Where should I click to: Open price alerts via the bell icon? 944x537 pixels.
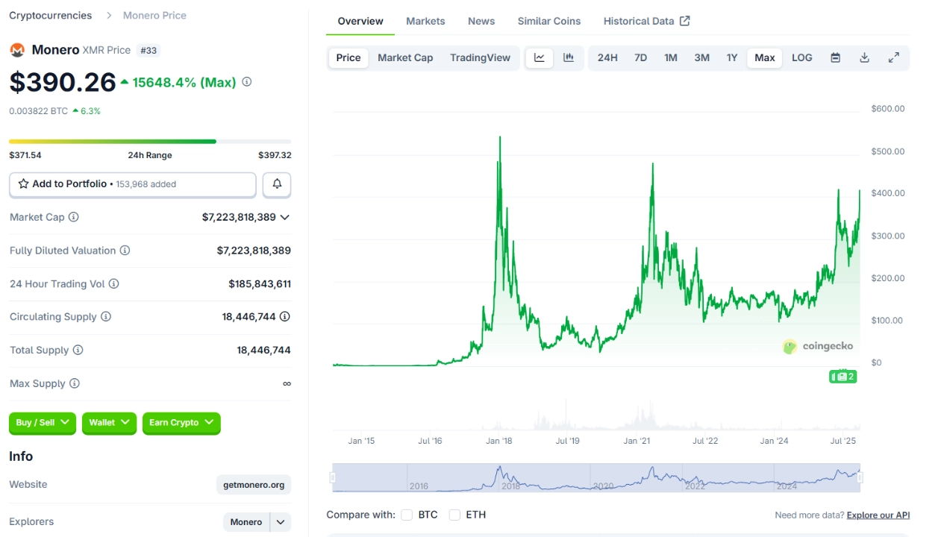pos(276,184)
